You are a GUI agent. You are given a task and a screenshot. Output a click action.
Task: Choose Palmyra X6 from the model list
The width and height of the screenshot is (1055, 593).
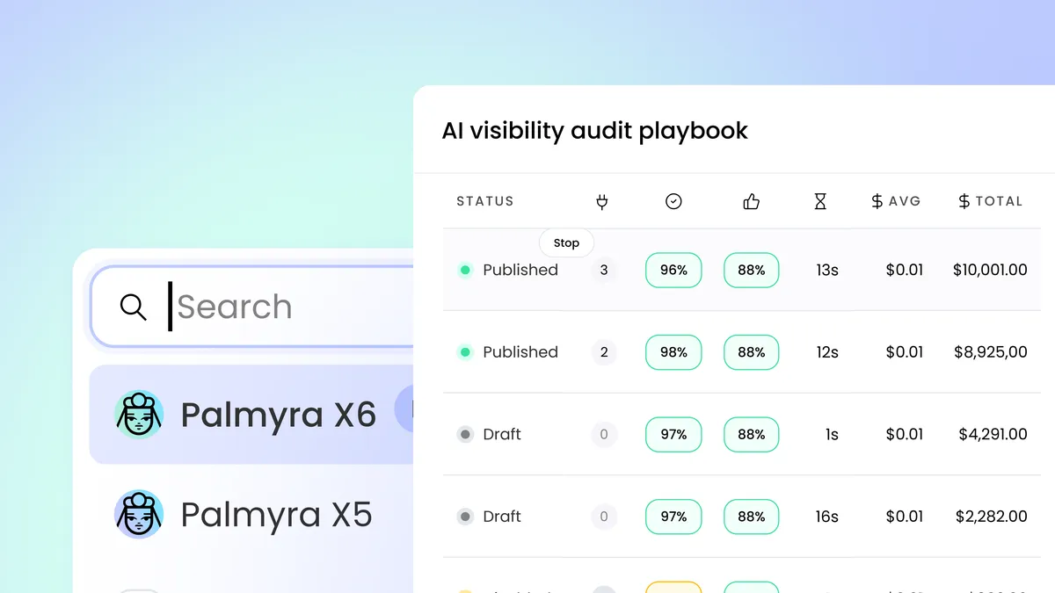pos(251,414)
